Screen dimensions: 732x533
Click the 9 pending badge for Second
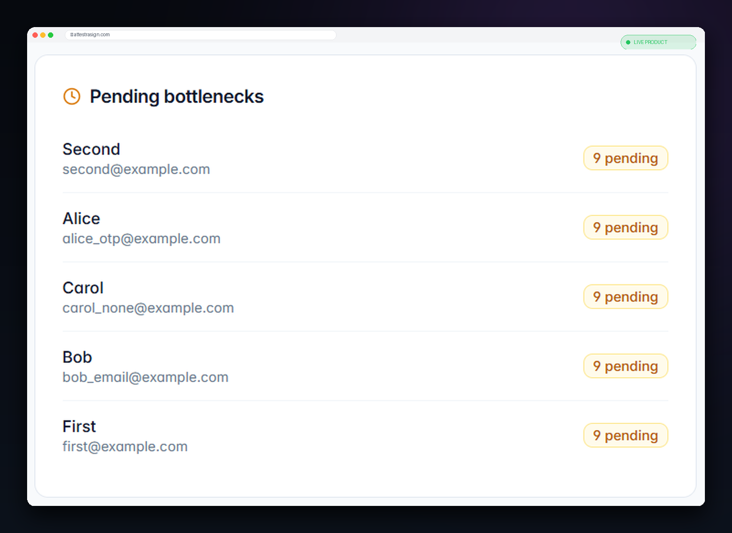tap(625, 158)
